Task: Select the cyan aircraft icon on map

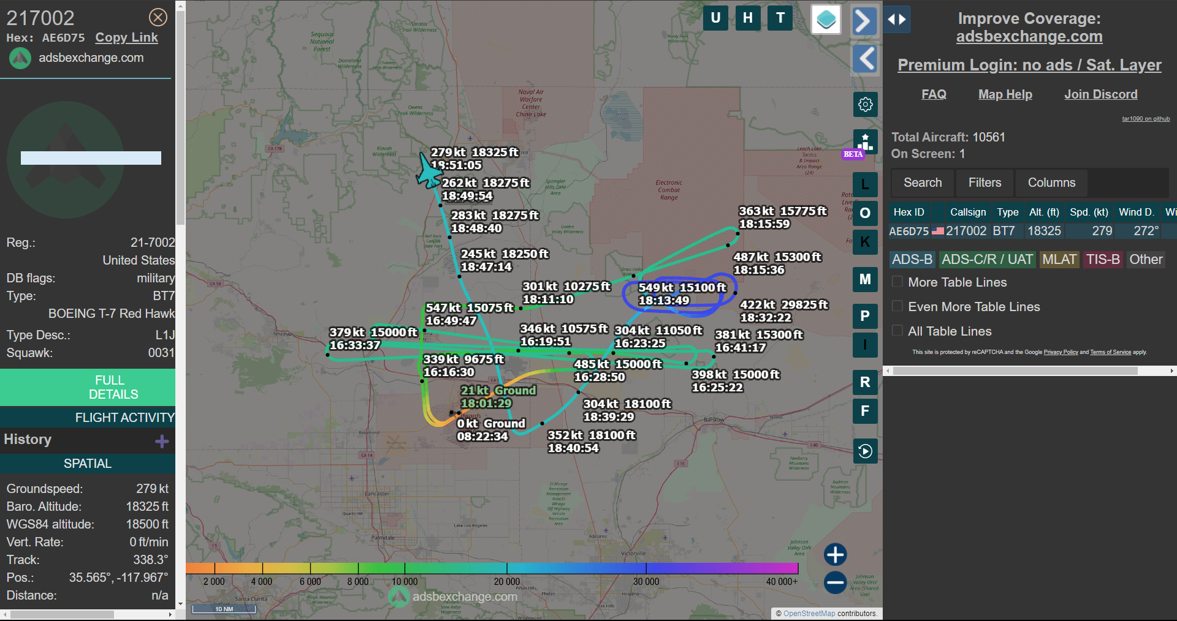Action: tap(429, 171)
